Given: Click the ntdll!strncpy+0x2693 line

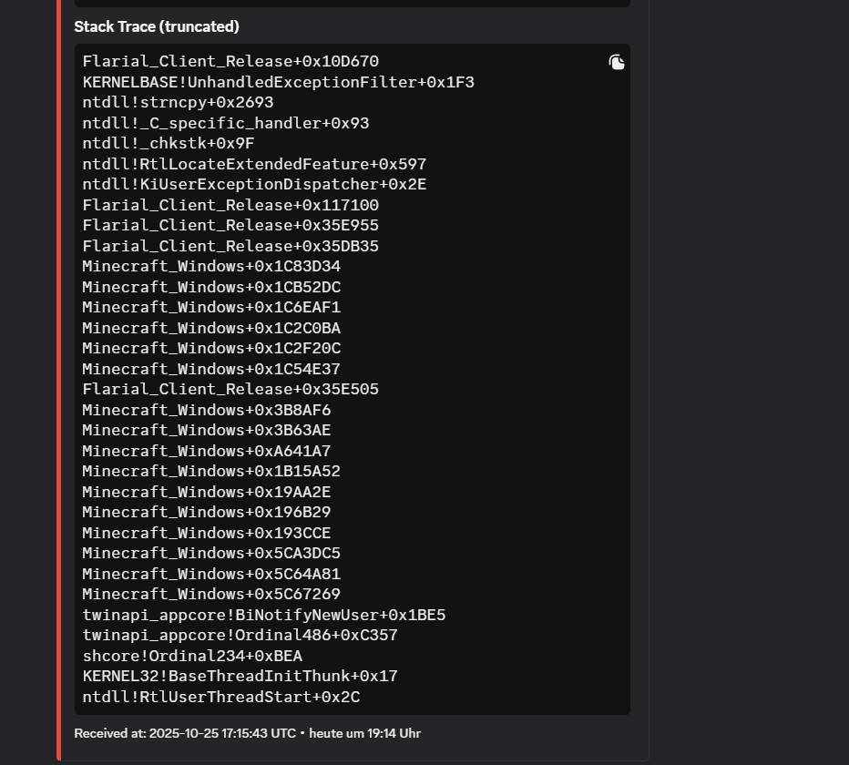Looking at the screenshot, I should coord(179,102).
